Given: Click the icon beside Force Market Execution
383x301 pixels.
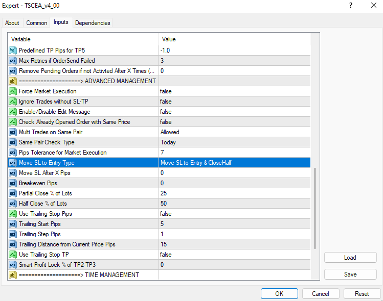Looking at the screenshot, I should pyautogui.click(x=13, y=91).
